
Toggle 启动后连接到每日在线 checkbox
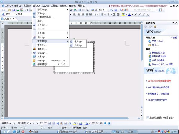148,118
